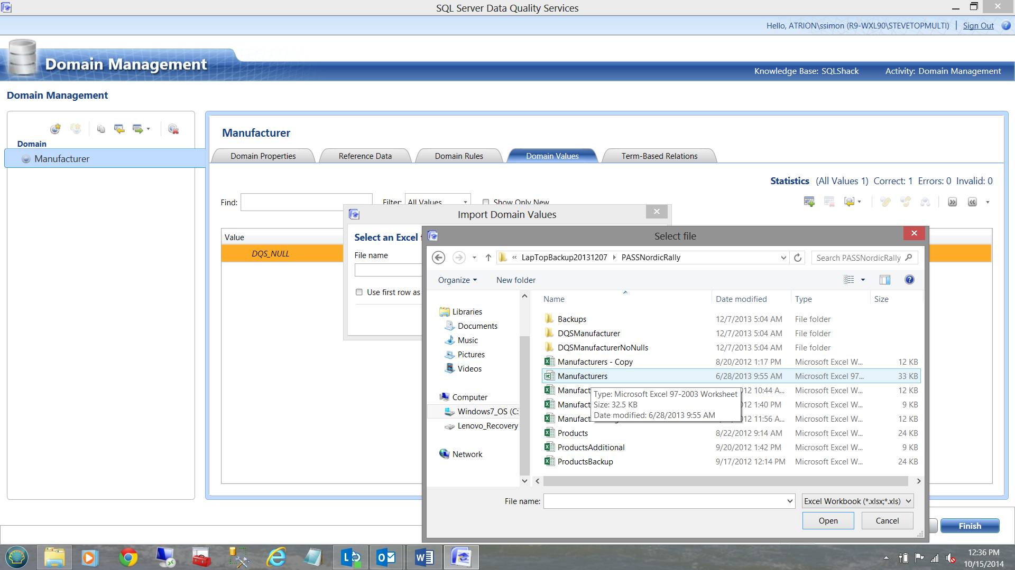Click the Create a domain icon

(x=55, y=129)
